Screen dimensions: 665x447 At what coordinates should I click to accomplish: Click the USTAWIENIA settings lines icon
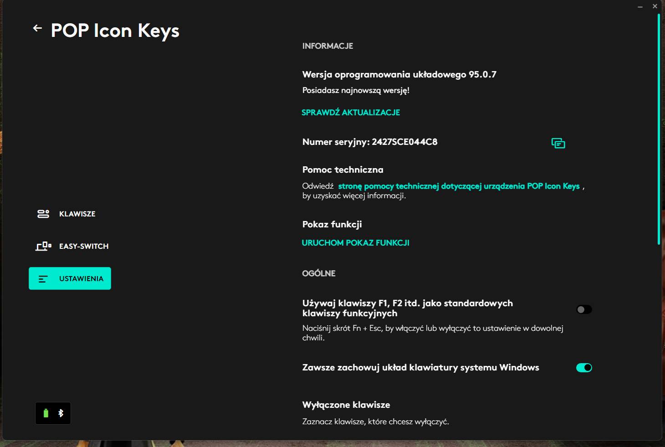(x=43, y=279)
